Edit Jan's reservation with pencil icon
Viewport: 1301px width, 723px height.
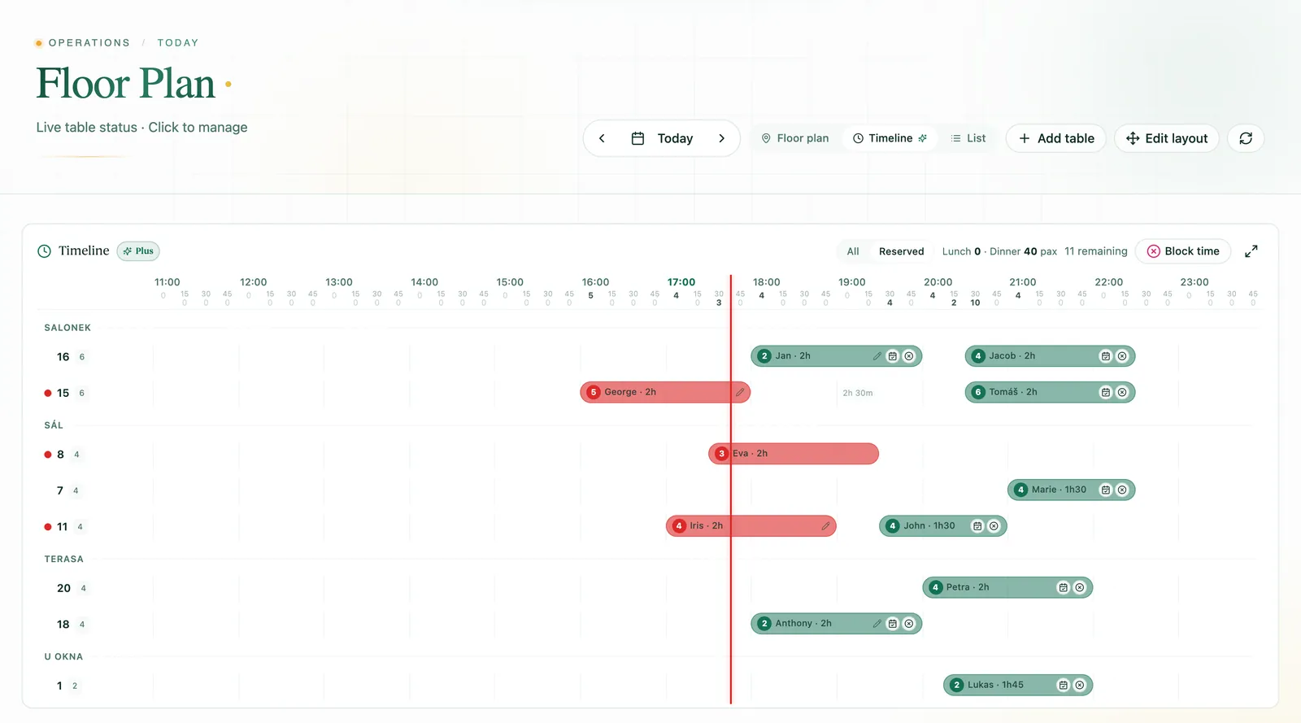[x=877, y=356]
